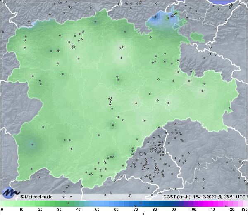Click the scale label 40

pyautogui.click(x=79, y=210)
